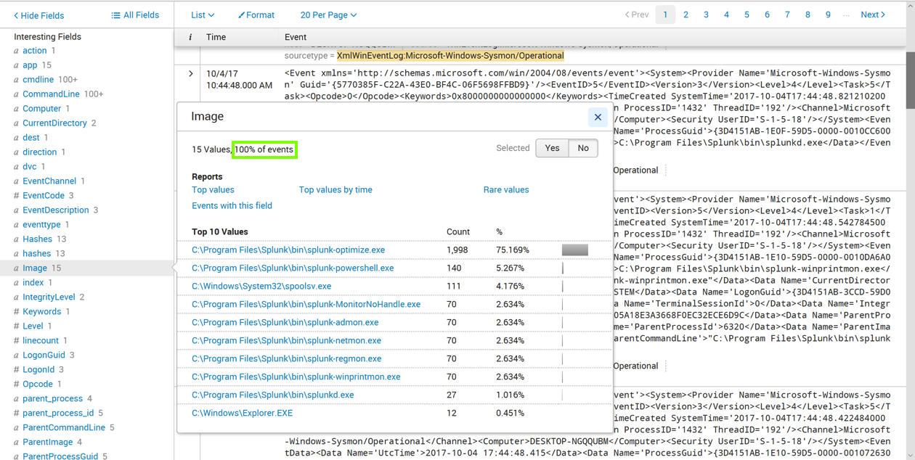Collapse sidebar with Hide Fields
915x460 pixels.
pos(39,15)
